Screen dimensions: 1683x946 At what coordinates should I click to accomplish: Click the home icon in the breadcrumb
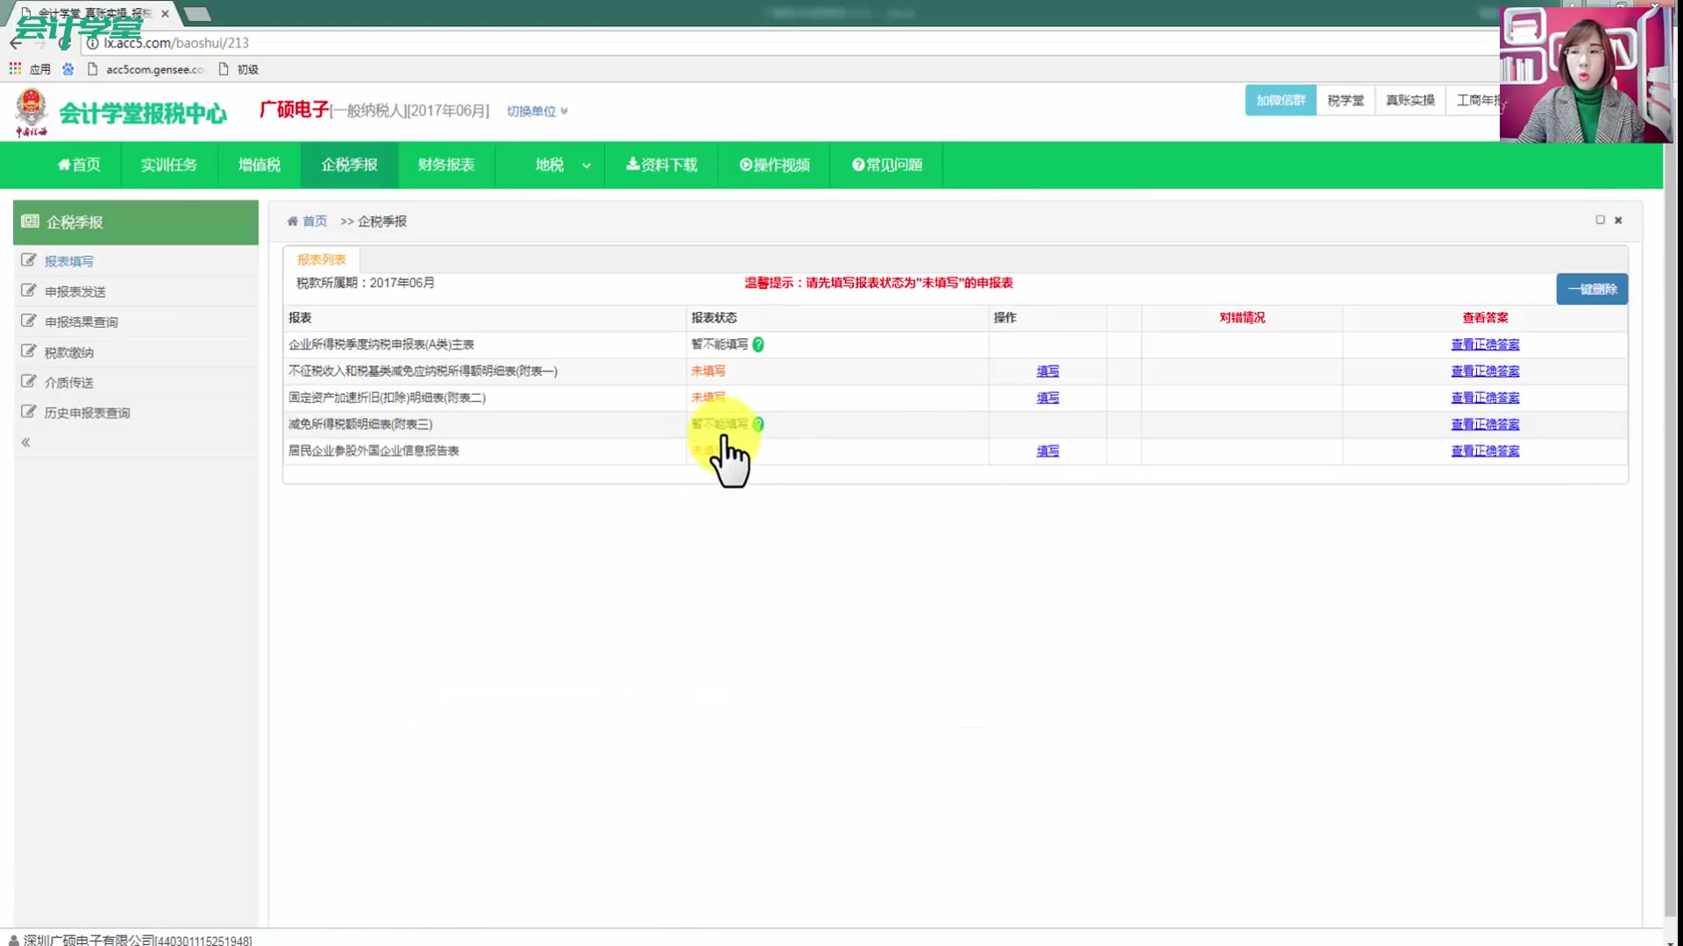[294, 221]
